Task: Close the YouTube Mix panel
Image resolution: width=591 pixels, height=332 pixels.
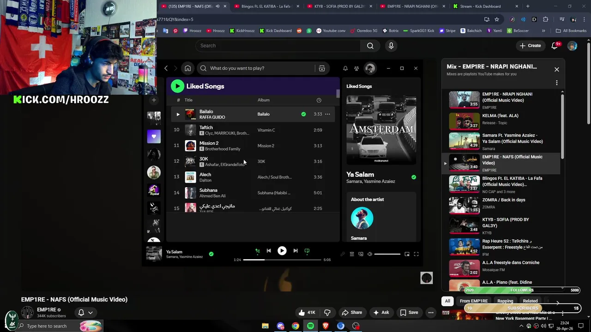Action: coord(557,70)
